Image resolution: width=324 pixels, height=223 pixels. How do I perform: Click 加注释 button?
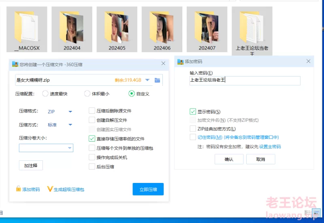coord(31,166)
